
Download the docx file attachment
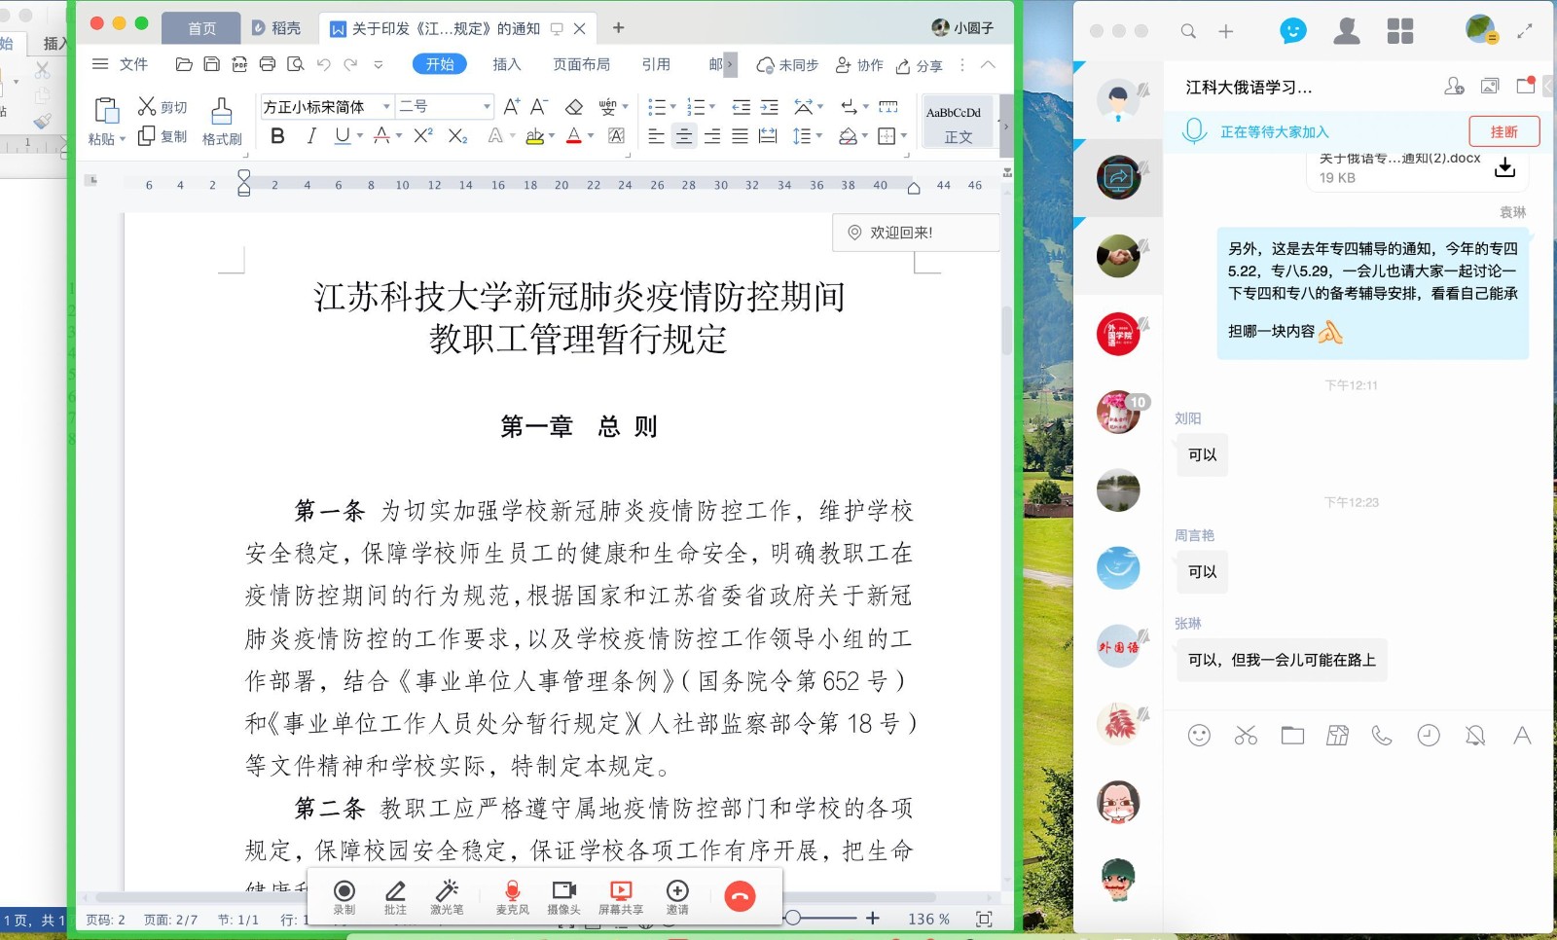pos(1504,168)
